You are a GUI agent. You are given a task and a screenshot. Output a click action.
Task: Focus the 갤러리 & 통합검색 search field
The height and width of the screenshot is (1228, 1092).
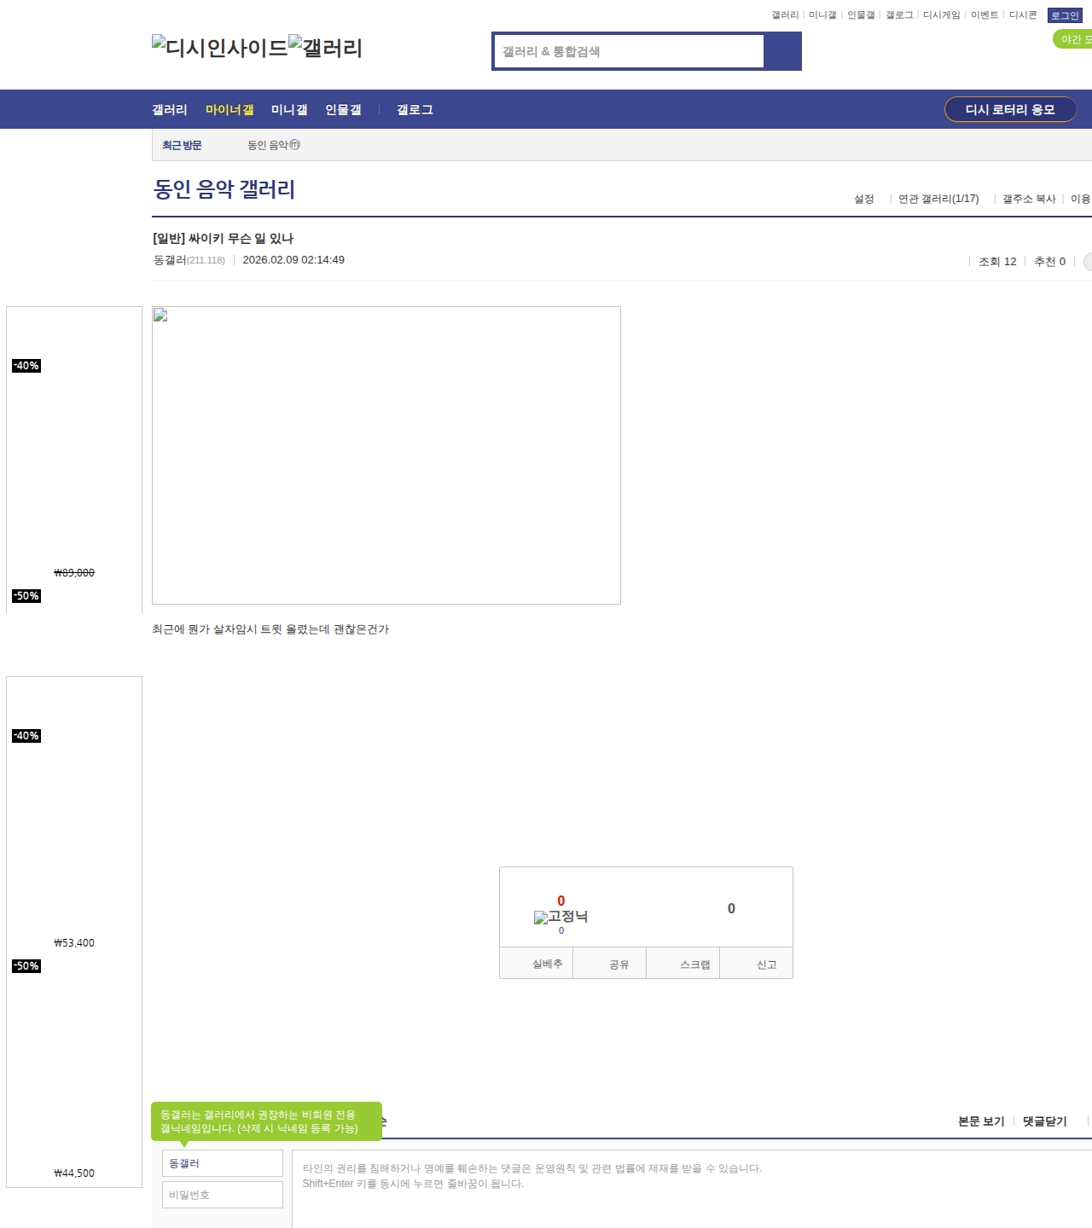(x=630, y=51)
